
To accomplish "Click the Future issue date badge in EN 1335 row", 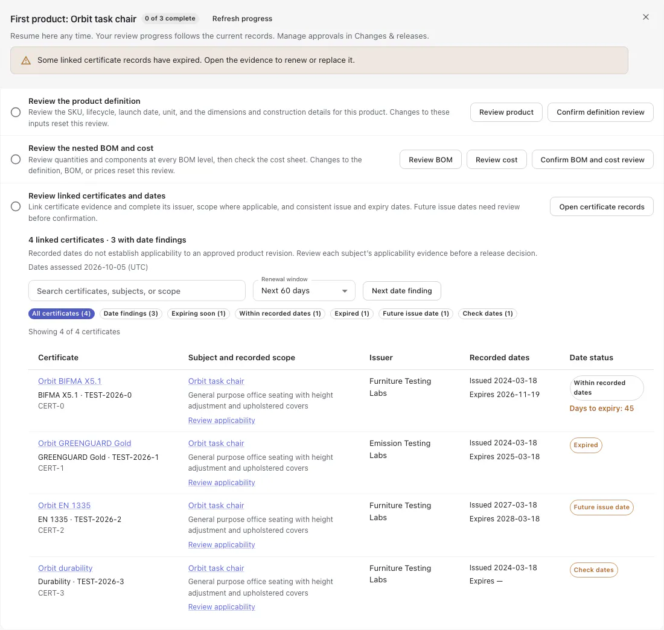I will click(601, 507).
